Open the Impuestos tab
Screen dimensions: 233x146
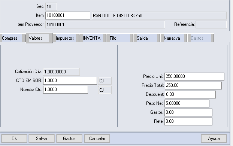[x=66, y=38]
